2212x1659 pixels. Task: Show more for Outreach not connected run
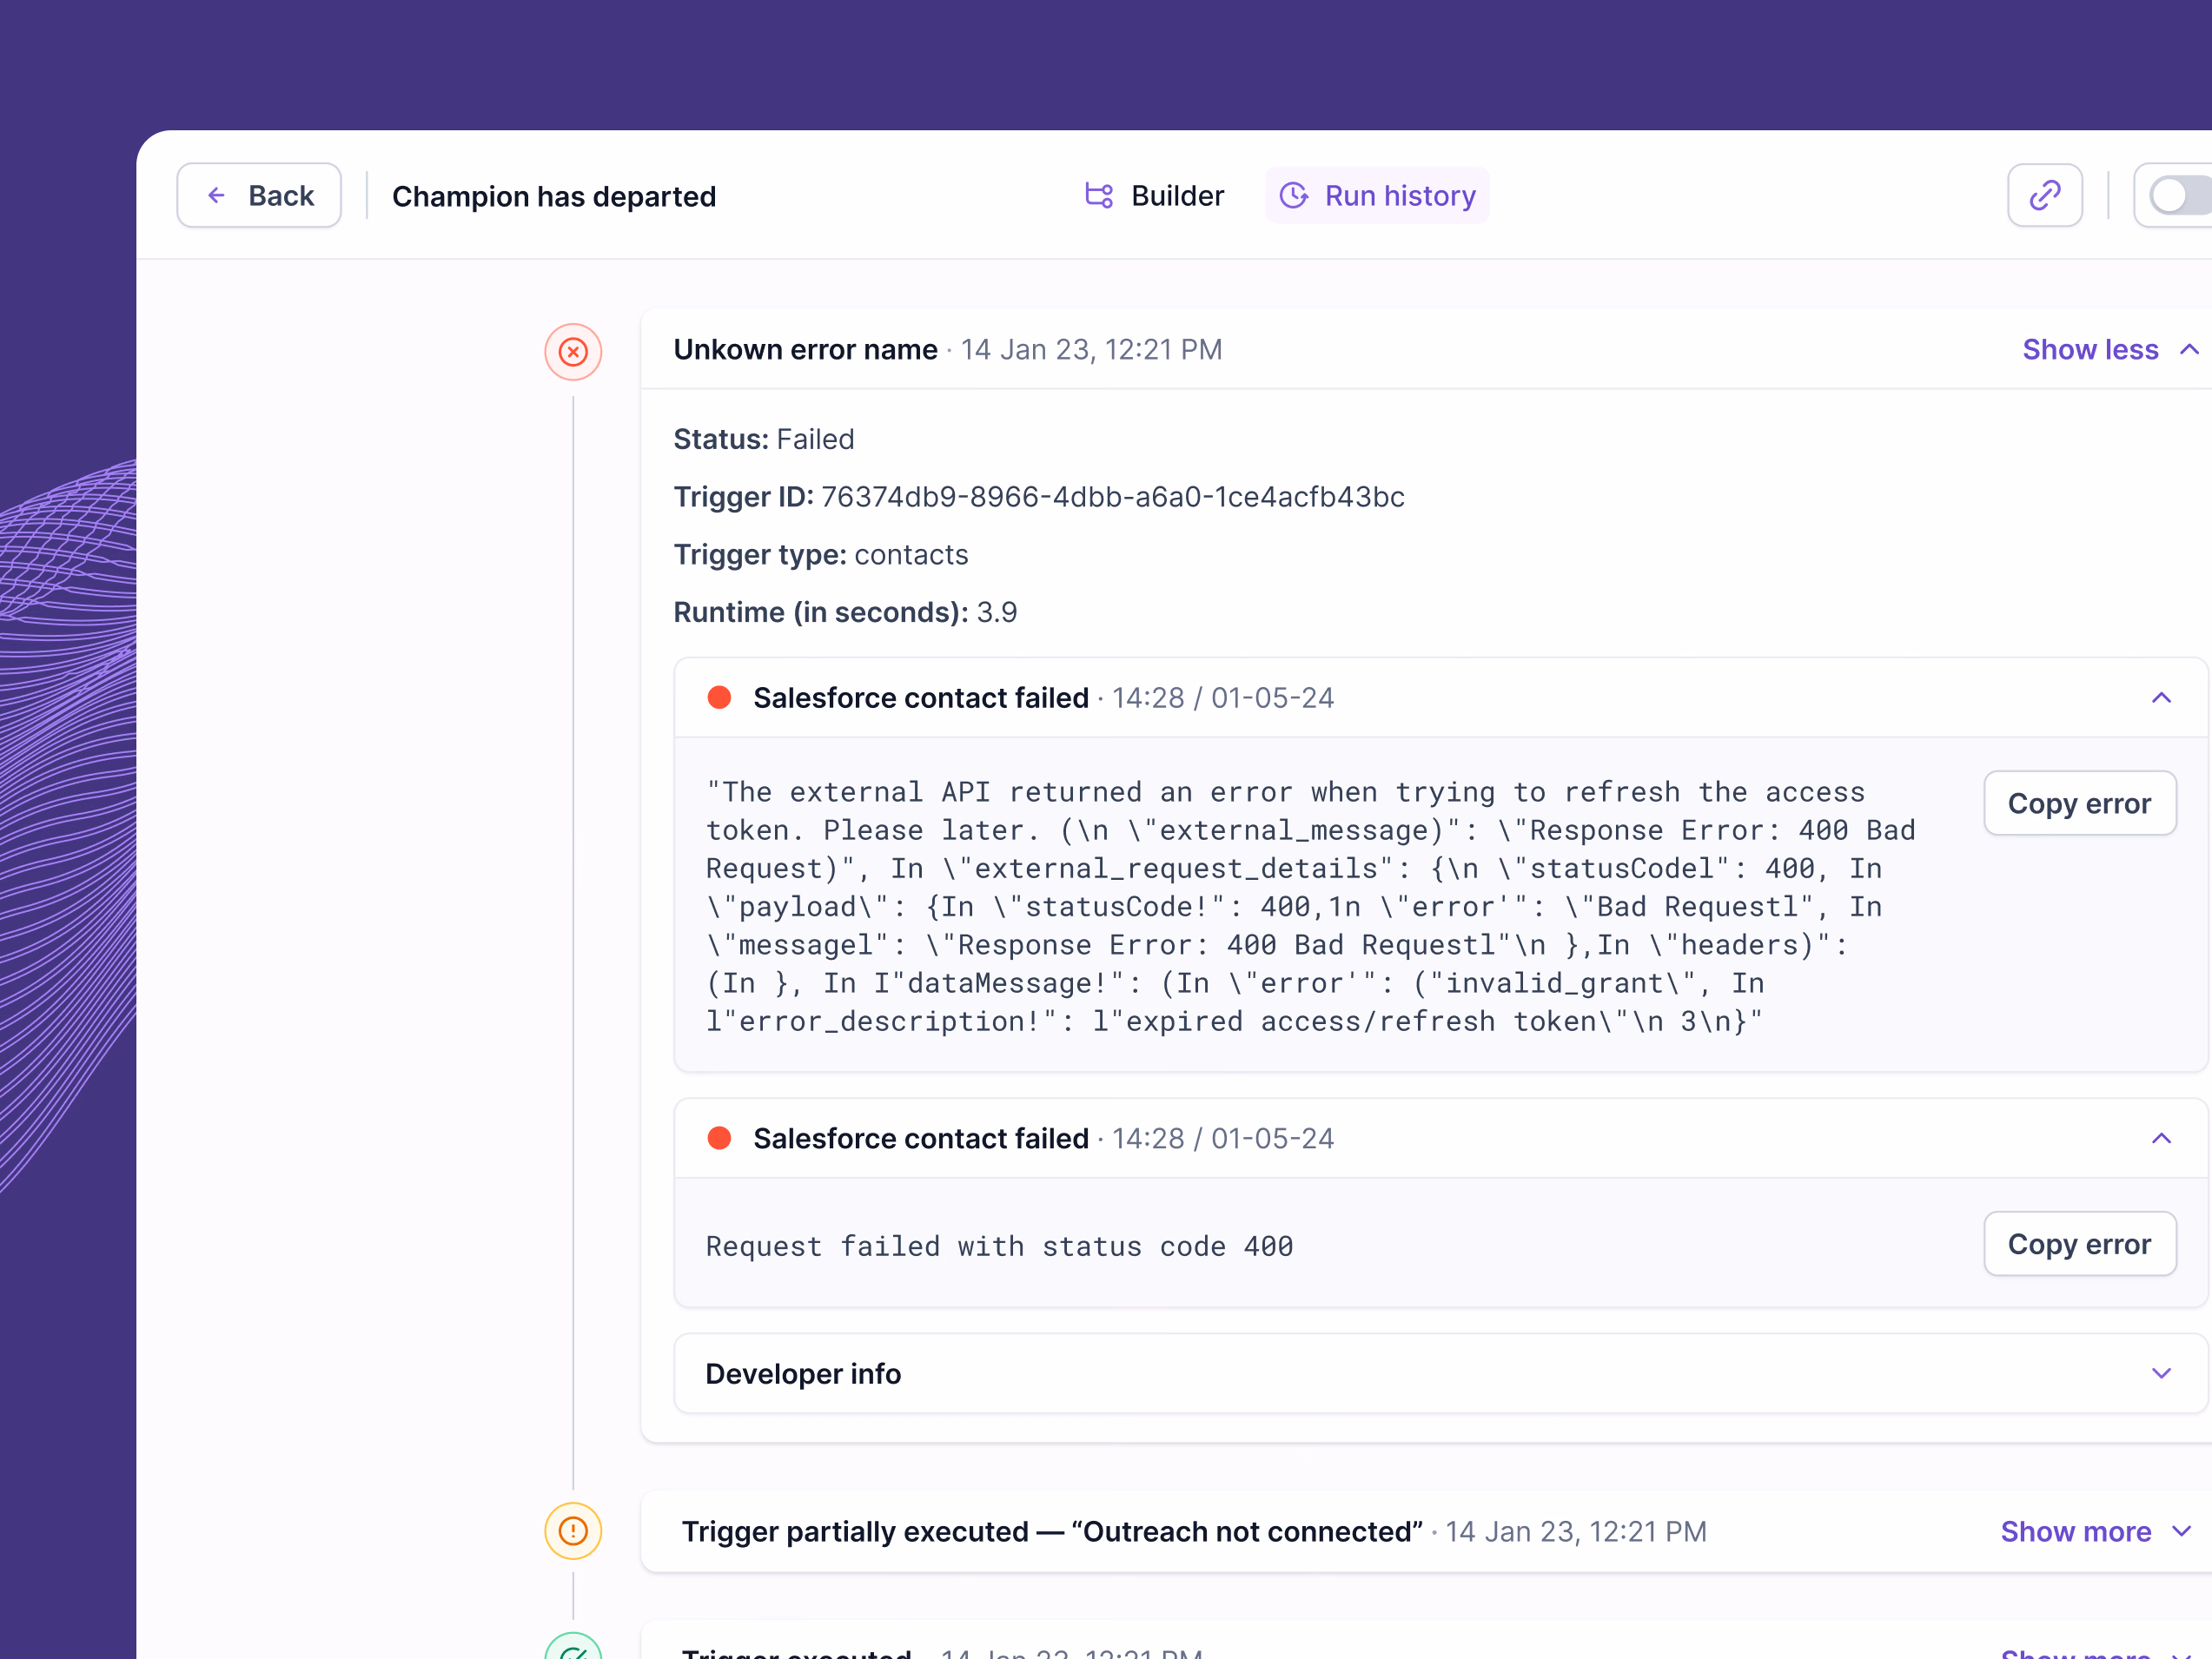2096,1532
